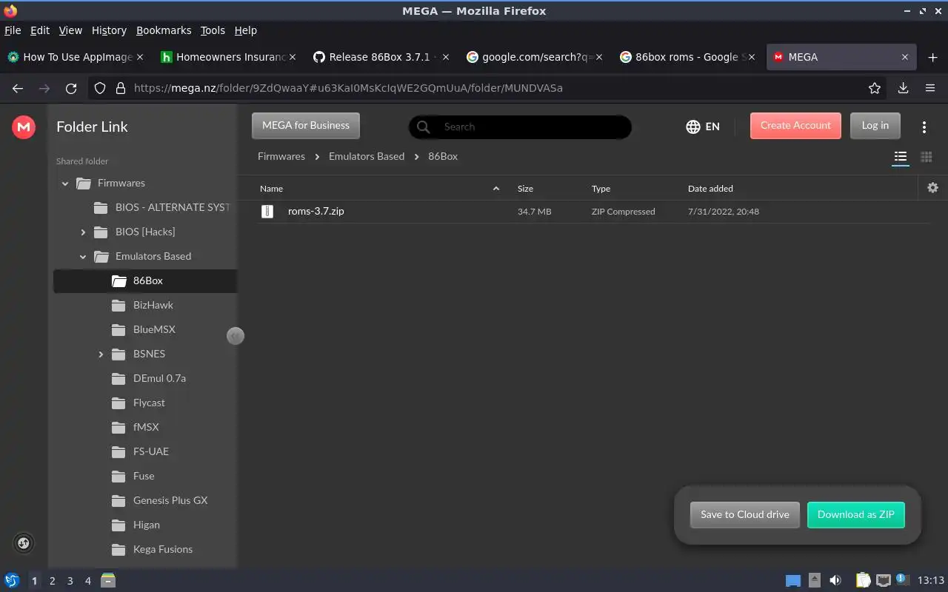Open the Flycast folder

click(149, 403)
